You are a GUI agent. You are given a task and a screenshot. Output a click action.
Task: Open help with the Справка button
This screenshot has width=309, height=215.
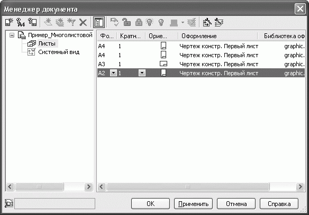pyautogui.click(x=279, y=203)
